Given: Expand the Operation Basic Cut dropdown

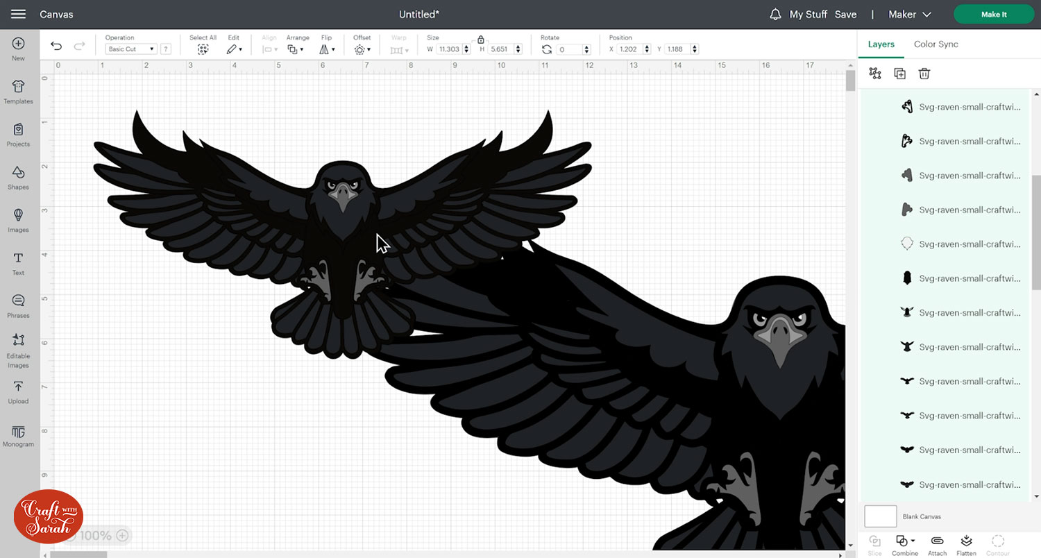Looking at the screenshot, I should 131,49.
